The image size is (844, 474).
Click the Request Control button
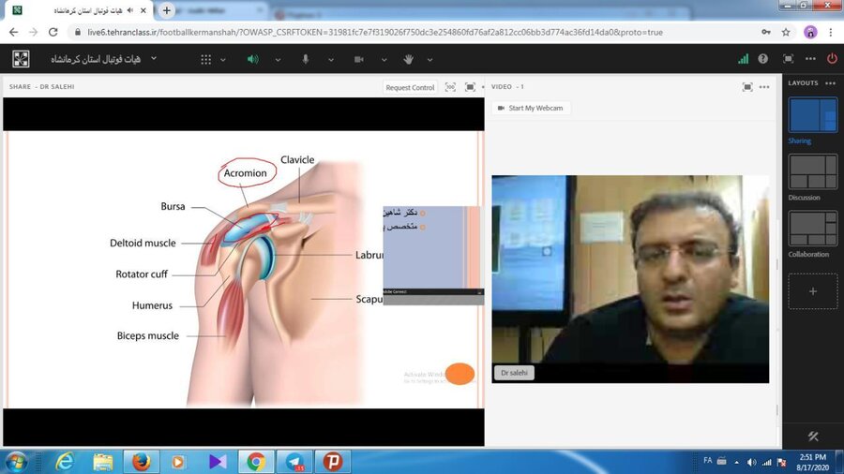[410, 87]
